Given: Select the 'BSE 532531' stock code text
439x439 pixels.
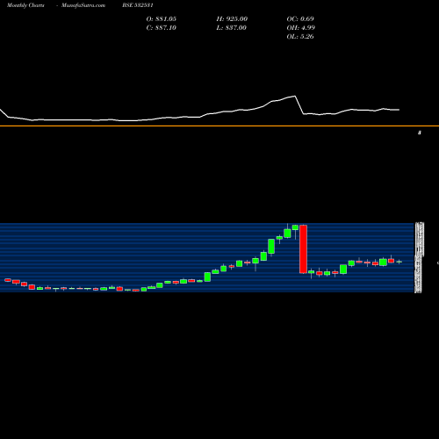Looking at the screenshot, I should point(138,5).
